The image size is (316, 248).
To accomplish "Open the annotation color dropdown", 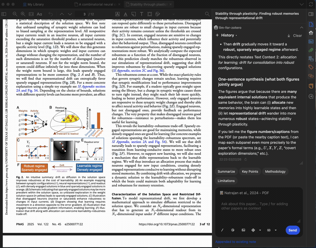I will pos(173,14).
